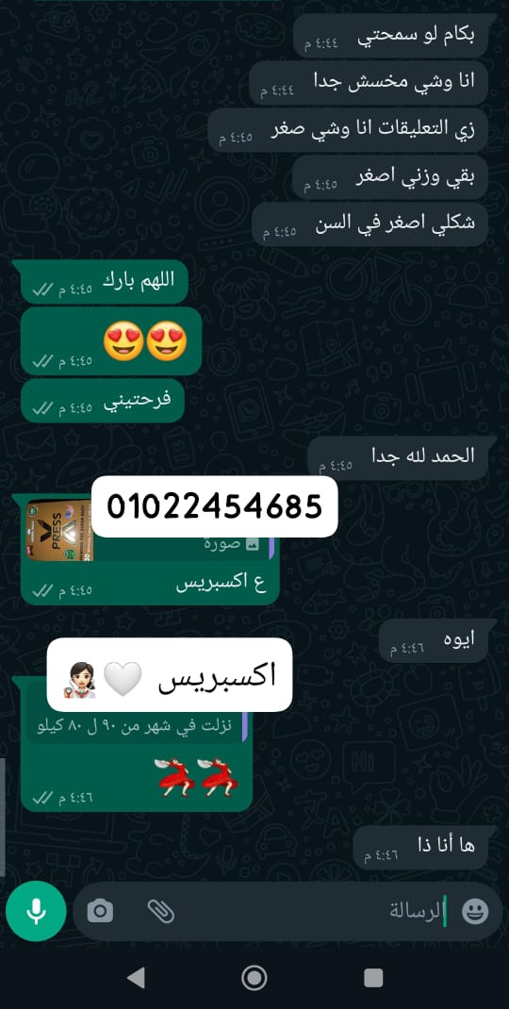This screenshot has width=509, height=1009.
Task: Click the V Press product image thumbnail
Action: [59, 530]
